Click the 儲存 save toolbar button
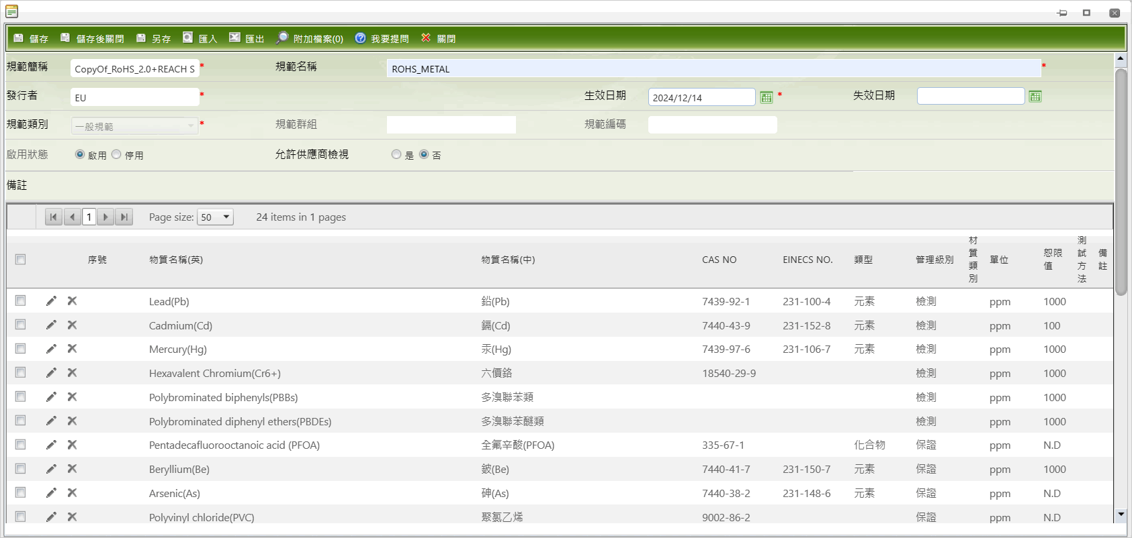Image resolution: width=1132 pixels, height=538 pixels. tap(31, 39)
